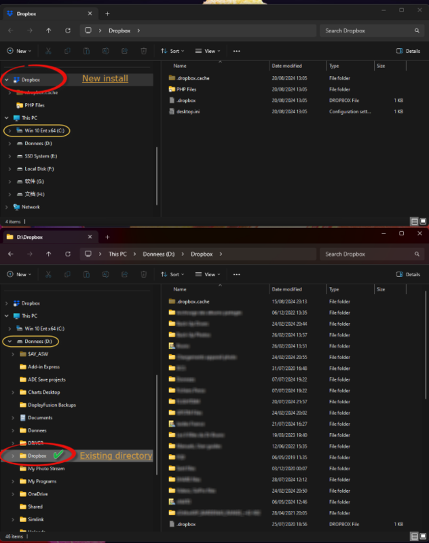Click Refresh icon in D:\Dropbox window
Viewport: 429px width, 543px height.
(68, 254)
